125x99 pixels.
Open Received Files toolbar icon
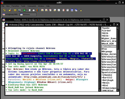click(x=55, y=10)
